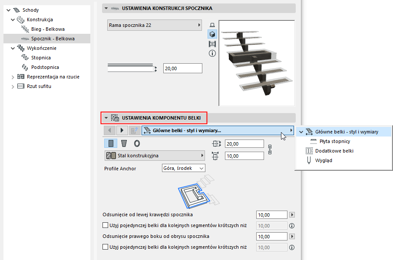Click Odsunięcie prawego boku od obrysu label
This screenshot has width=393, height=260.
156,236
